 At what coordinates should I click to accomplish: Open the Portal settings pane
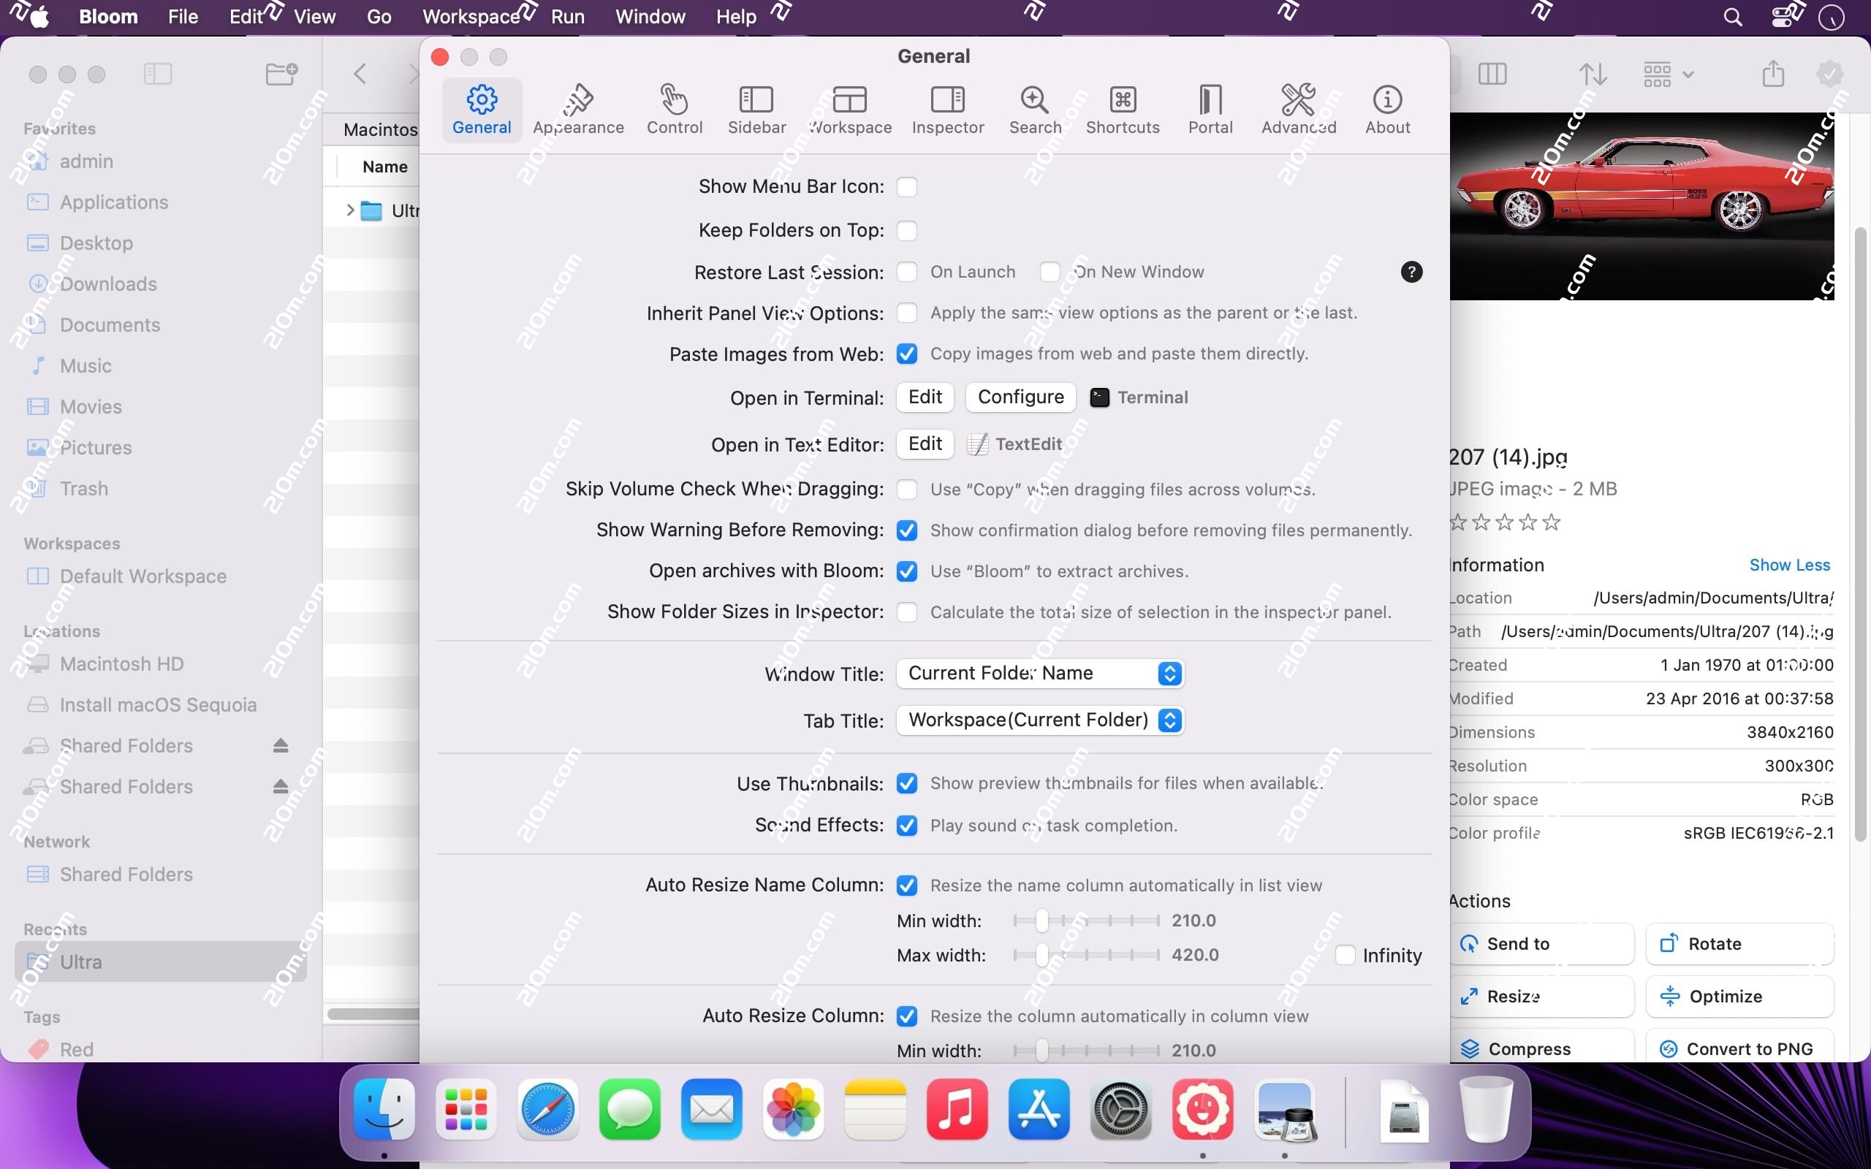point(1207,108)
